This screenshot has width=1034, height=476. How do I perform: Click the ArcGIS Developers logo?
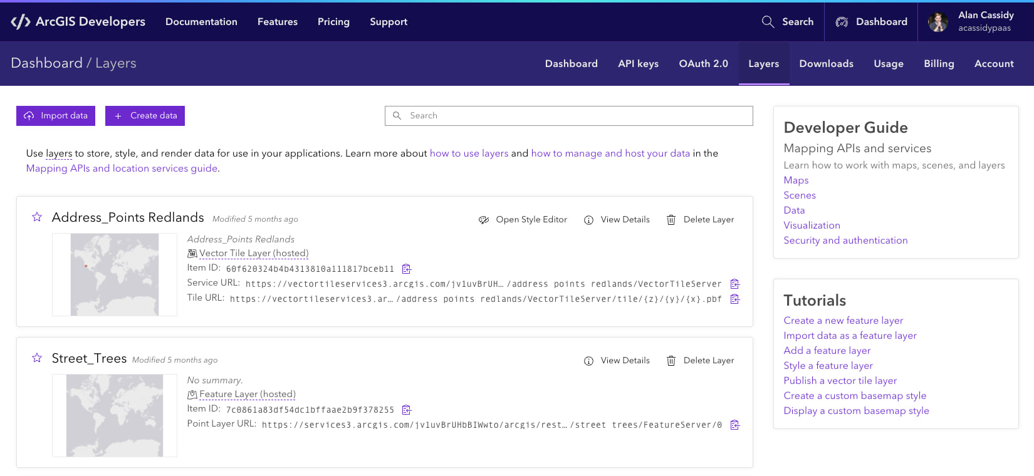click(78, 21)
